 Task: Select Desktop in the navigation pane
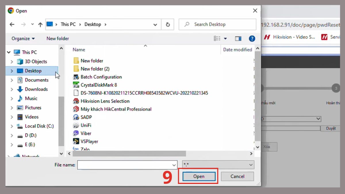click(x=33, y=71)
